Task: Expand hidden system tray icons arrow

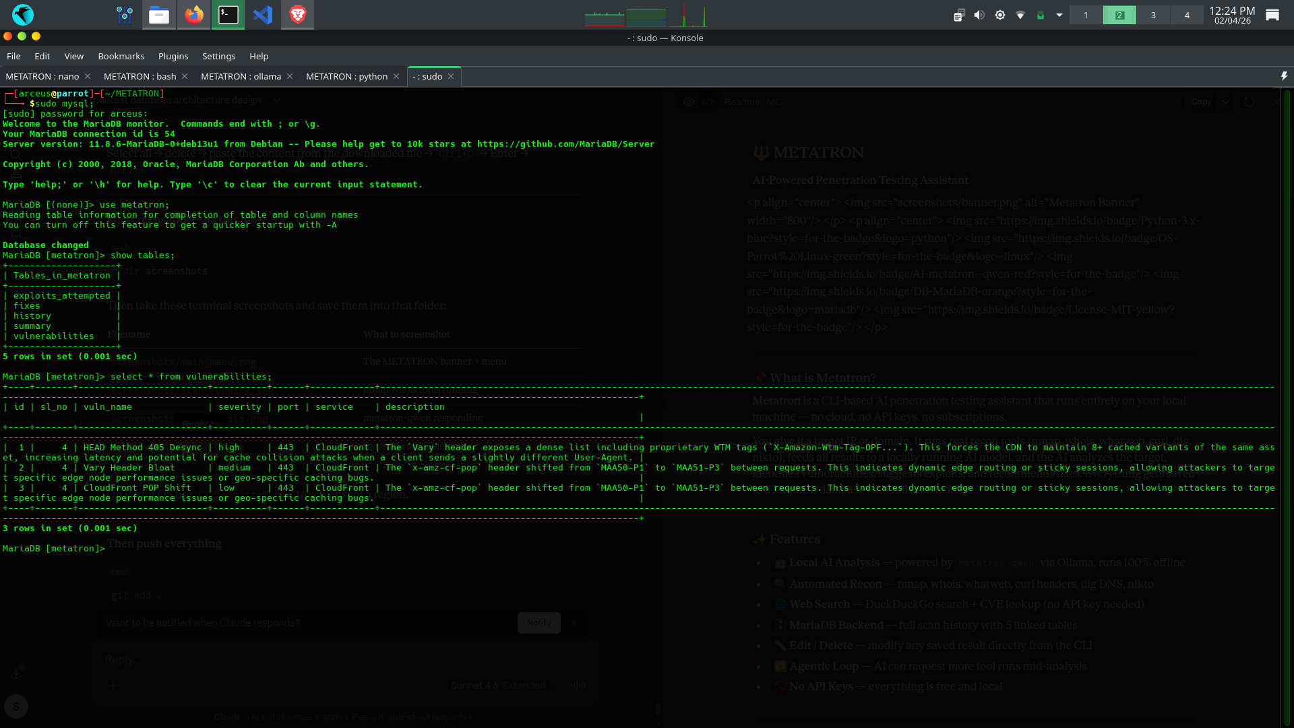Action: pos(1059,15)
